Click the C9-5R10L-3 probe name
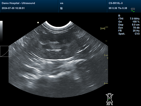141x106 pixels. pos(115,3)
